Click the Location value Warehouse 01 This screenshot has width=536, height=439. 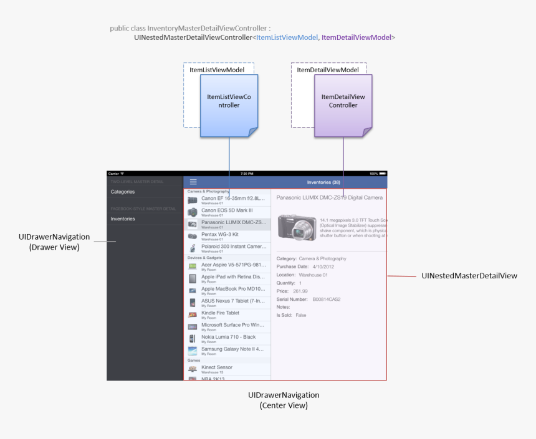point(313,275)
